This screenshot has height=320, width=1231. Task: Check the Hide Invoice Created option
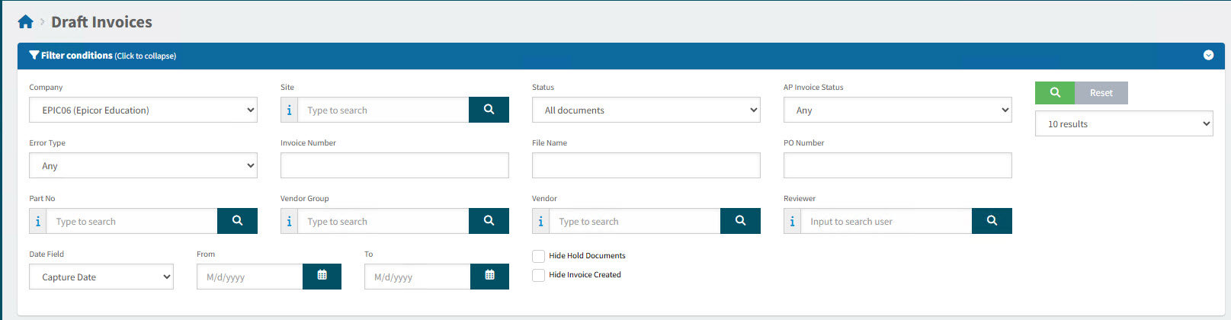[x=539, y=275]
